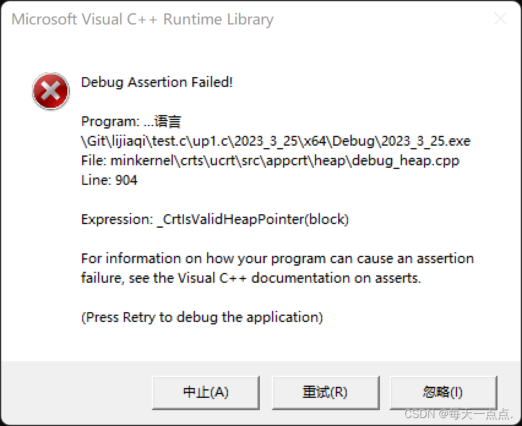Select the Debug Assertion Failed! heading
Viewport: 522px width, 426px height.
click(157, 82)
